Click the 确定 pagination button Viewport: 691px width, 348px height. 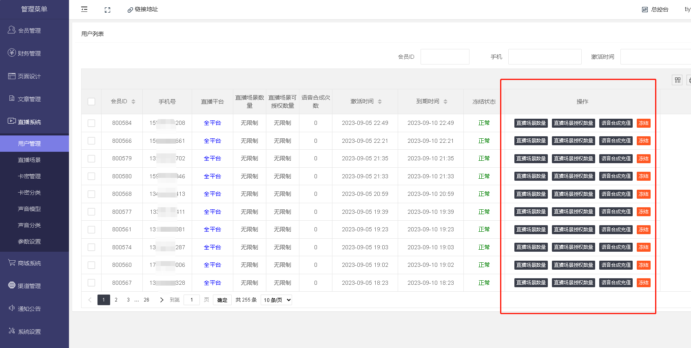[222, 300]
